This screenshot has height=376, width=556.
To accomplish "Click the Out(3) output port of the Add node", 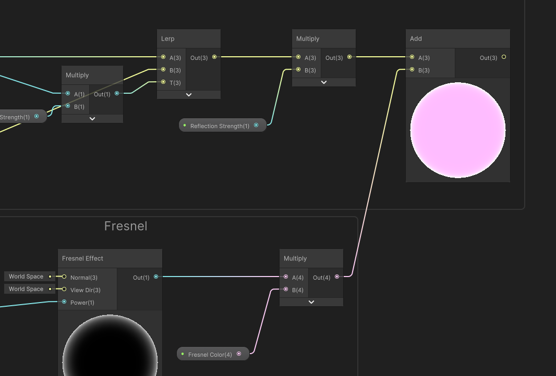I will point(503,57).
